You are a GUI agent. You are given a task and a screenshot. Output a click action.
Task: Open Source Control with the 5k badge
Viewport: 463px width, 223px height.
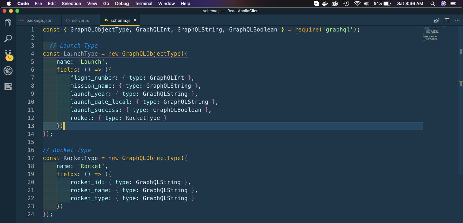click(x=8, y=55)
